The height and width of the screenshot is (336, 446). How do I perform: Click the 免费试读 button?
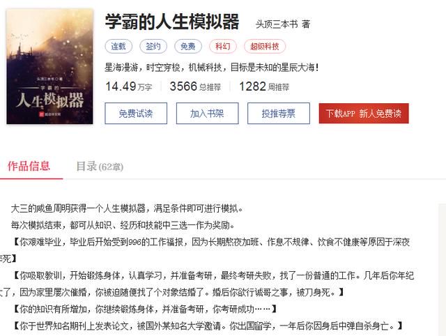click(136, 114)
